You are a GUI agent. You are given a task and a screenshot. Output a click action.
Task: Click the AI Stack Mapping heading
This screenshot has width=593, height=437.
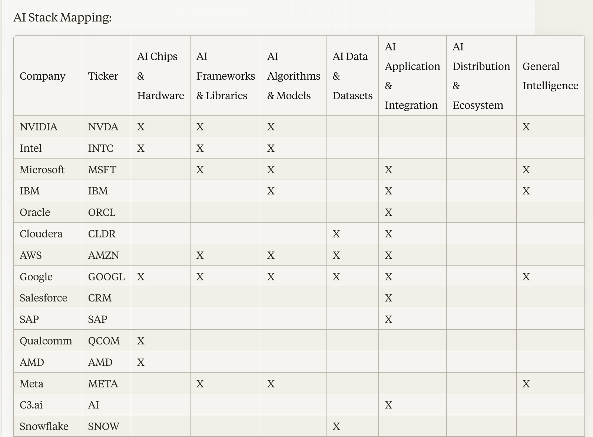click(x=63, y=17)
